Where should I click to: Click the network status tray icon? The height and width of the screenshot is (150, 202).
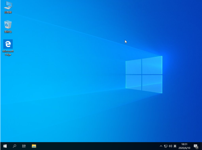coord(166,146)
